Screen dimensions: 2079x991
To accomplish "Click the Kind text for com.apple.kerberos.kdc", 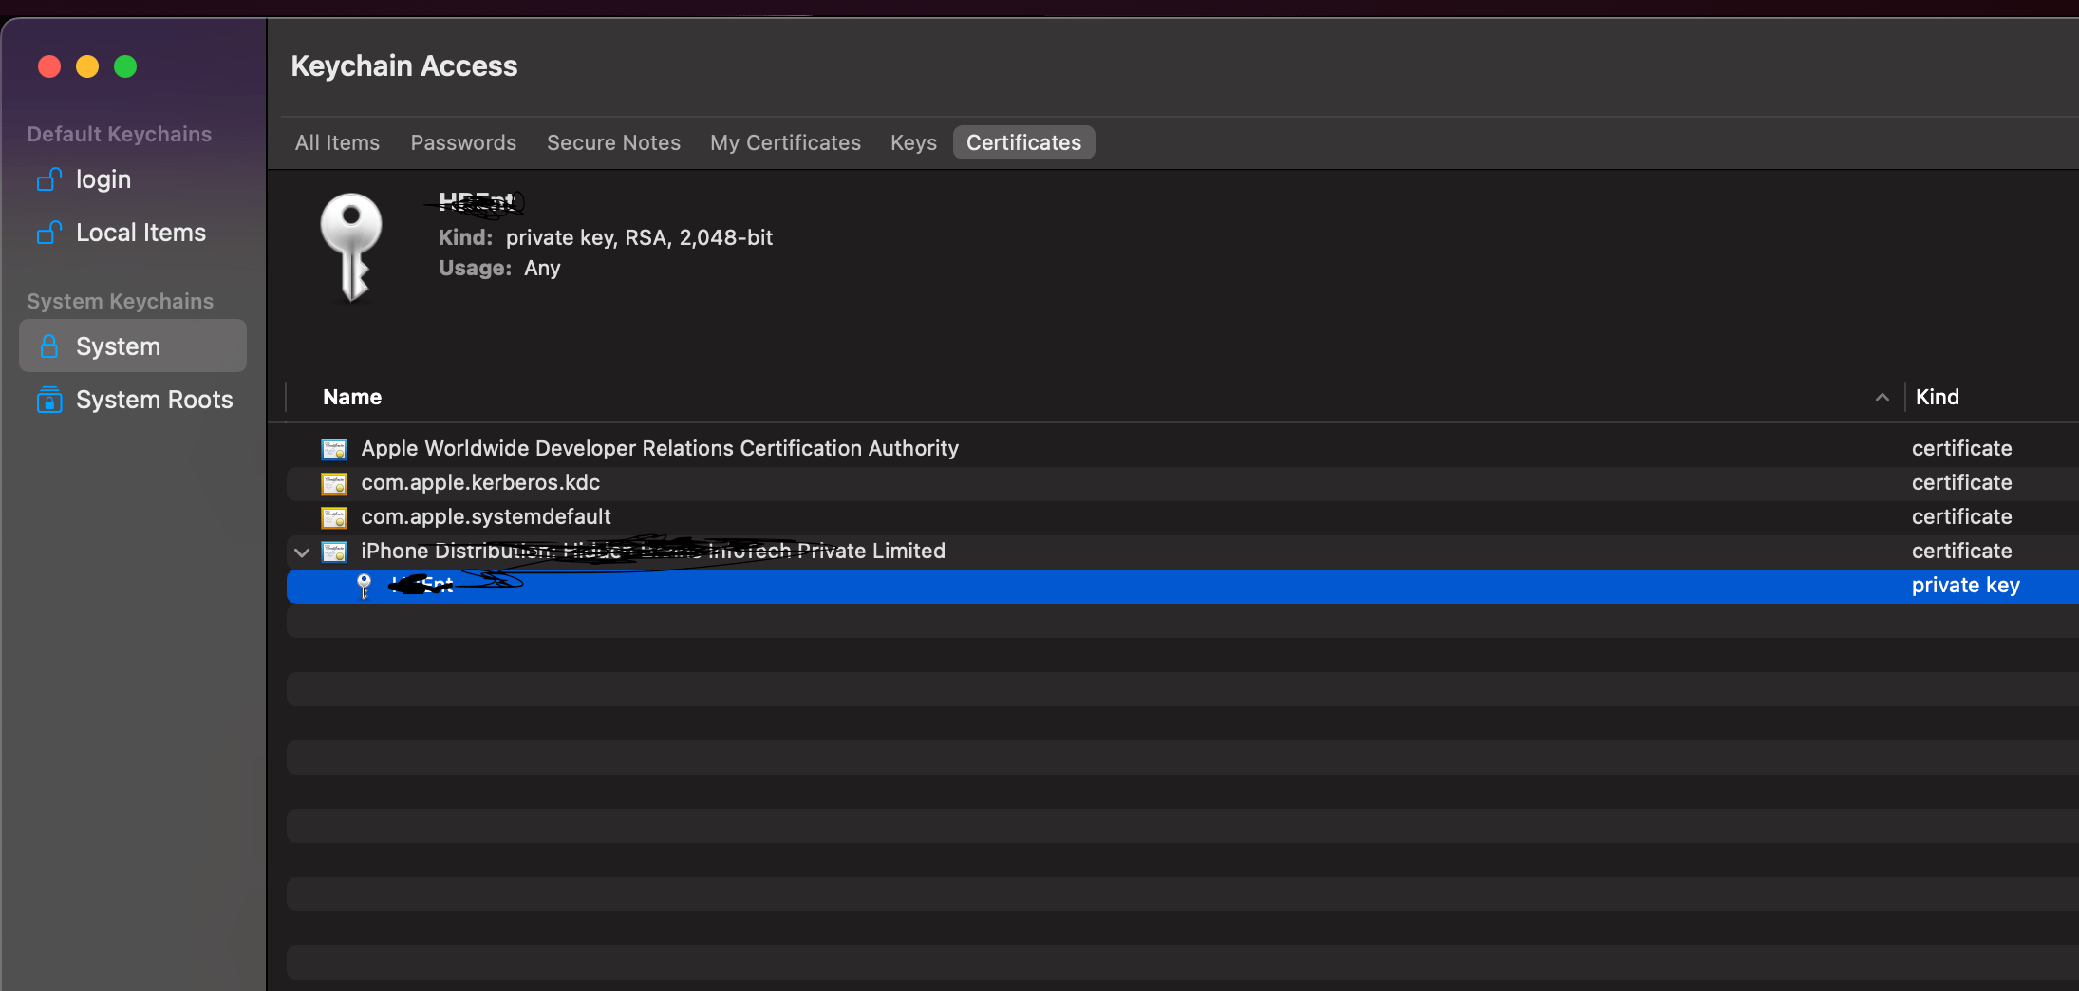I will click(x=1961, y=482).
